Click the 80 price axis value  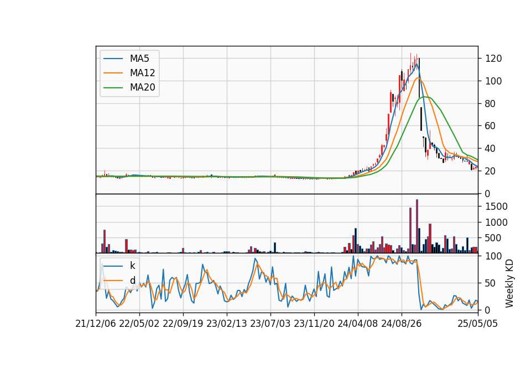[x=491, y=104]
